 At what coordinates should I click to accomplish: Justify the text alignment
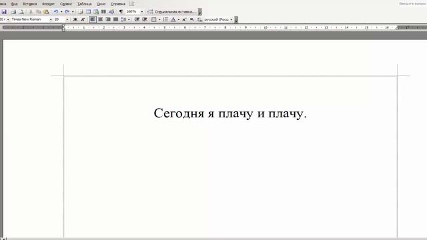tap(115, 19)
